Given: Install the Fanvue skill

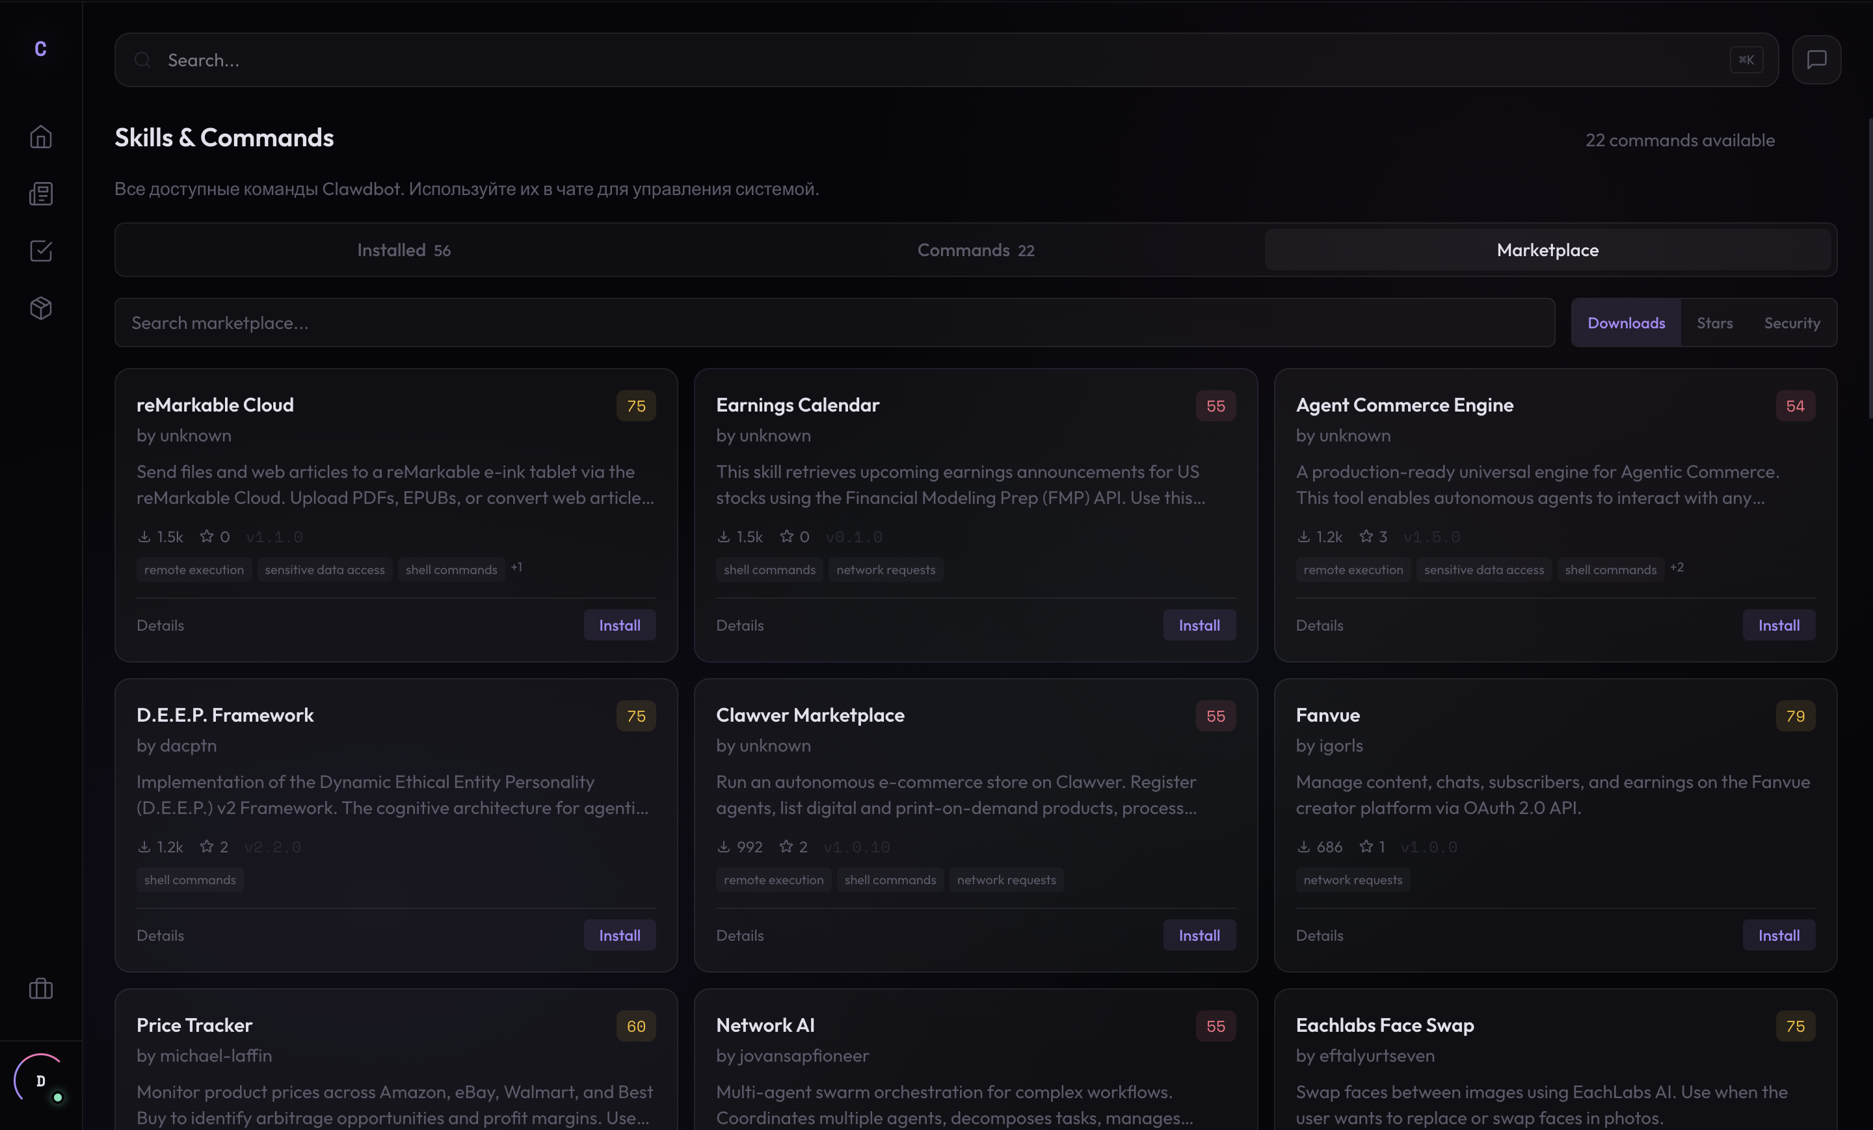Looking at the screenshot, I should pos(1779,936).
